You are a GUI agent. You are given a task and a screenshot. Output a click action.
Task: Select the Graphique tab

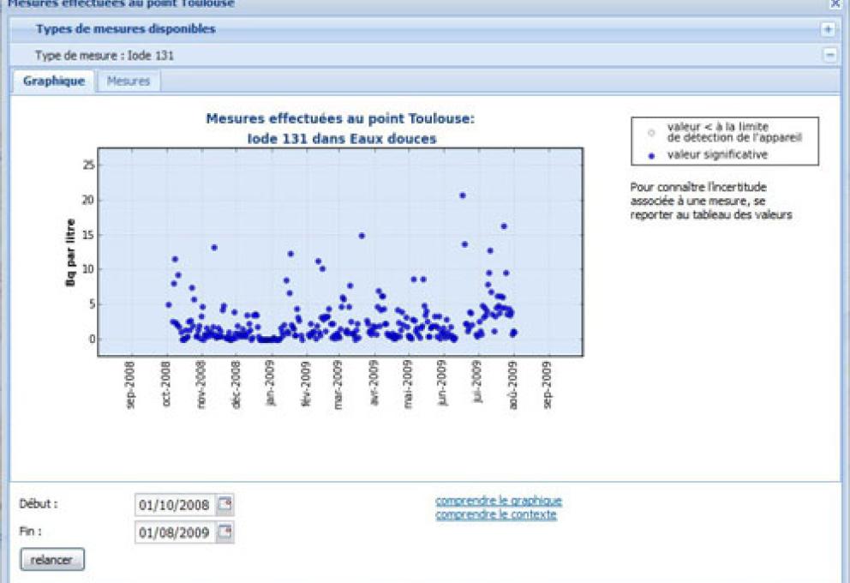point(54,81)
